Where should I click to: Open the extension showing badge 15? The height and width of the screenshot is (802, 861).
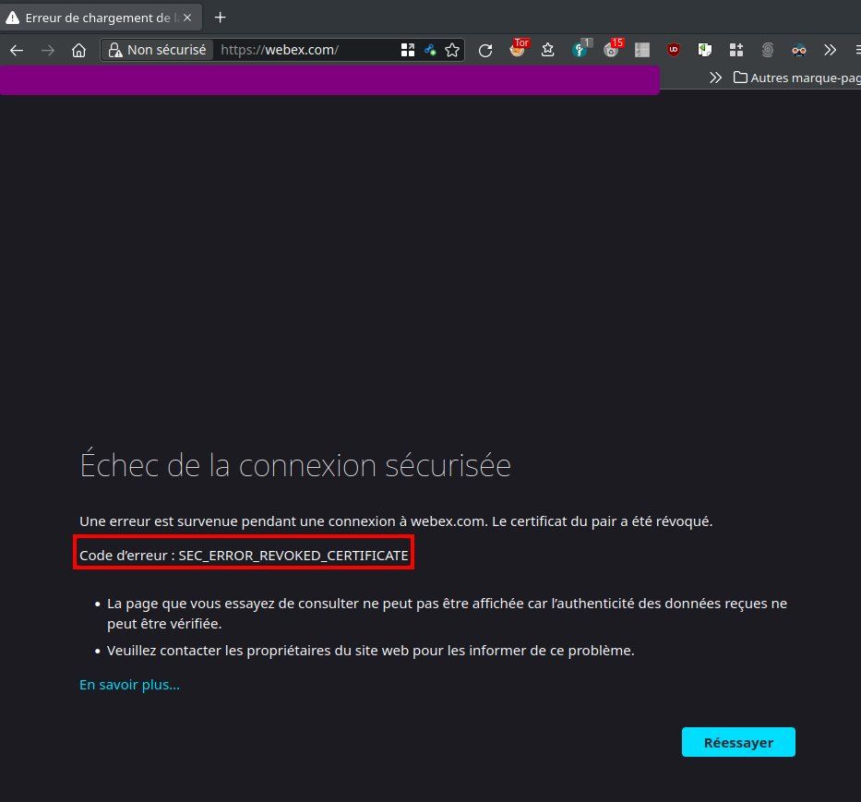tap(612, 50)
